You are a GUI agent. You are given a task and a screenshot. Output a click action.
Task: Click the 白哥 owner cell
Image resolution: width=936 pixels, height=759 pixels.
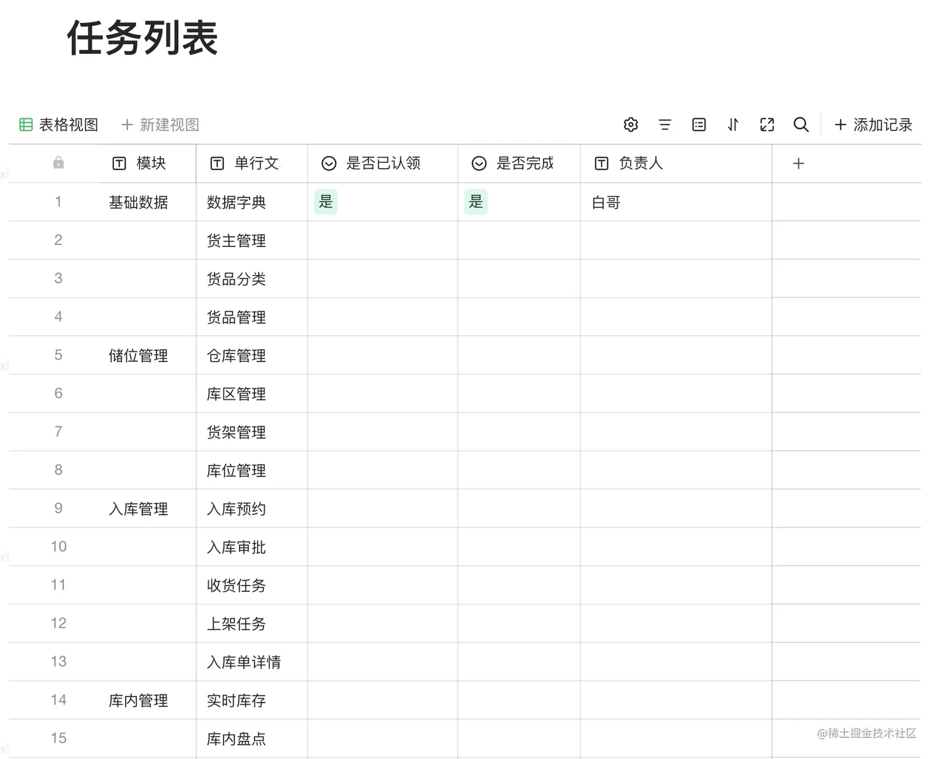(x=676, y=202)
